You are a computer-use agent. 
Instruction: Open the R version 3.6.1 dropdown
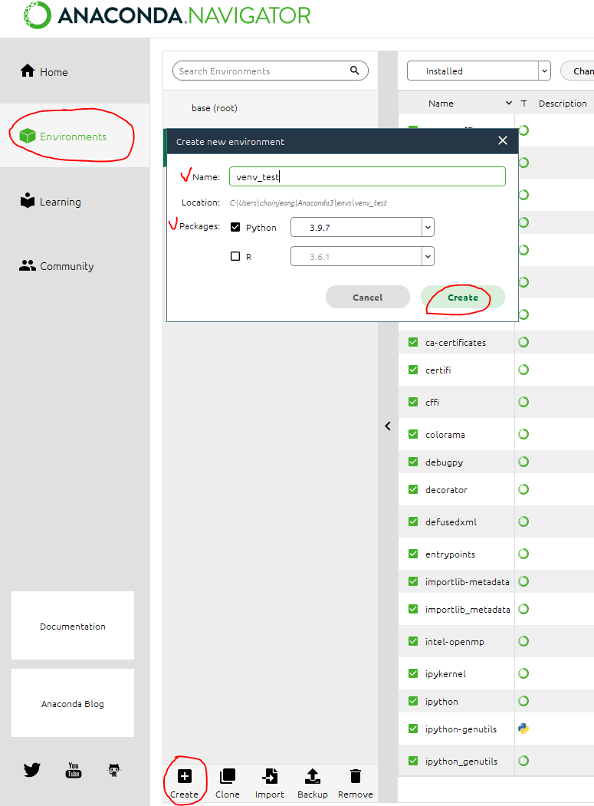363,256
